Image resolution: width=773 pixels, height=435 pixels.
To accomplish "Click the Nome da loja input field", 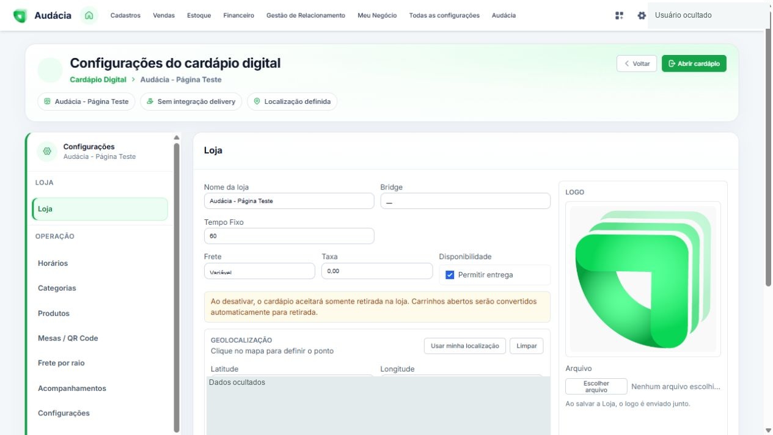I will tap(289, 201).
